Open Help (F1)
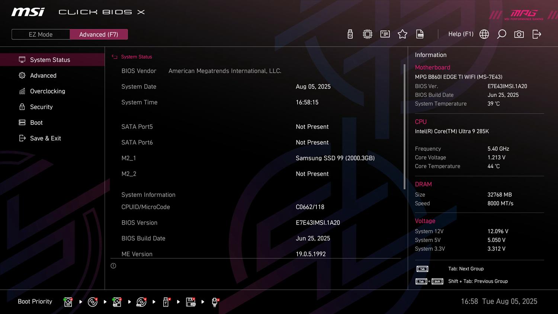The width and height of the screenshot is (558, 314). coord(461,34)
